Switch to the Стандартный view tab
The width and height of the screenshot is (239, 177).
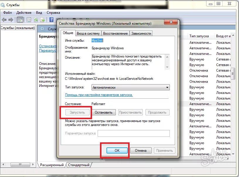[x=79, y=165]
